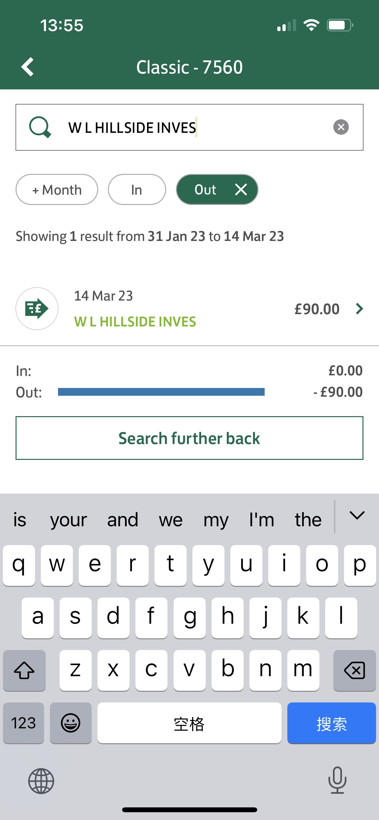Screen dimensions: 379x820
Task: Remove the Out filter
Action: click(x=241, y=189)
